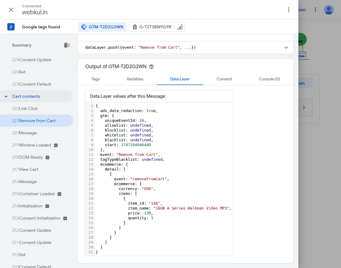
Task: Click the code icon next to DOM Ready
Action: click(x=47, y=157)
